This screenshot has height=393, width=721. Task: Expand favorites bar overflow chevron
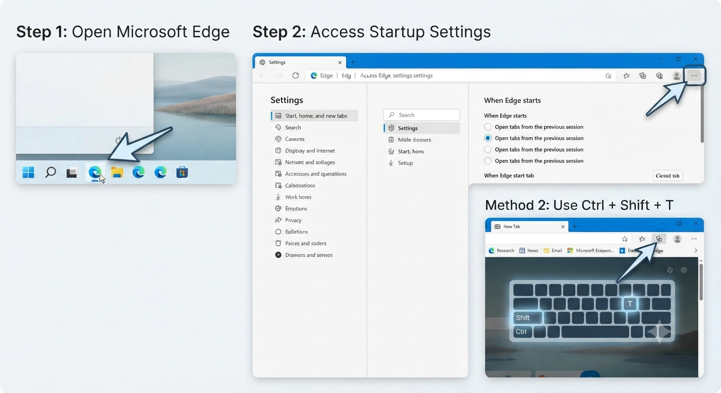[695, 251]
